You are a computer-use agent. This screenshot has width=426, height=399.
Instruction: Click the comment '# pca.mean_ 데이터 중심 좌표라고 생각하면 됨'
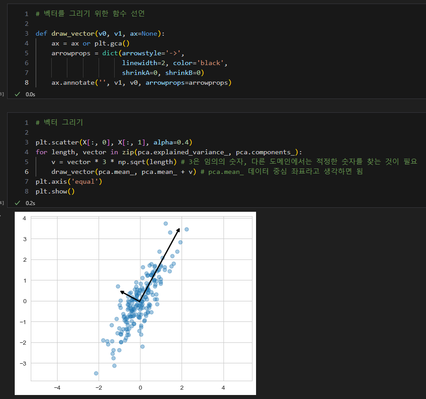click(281, 171)
